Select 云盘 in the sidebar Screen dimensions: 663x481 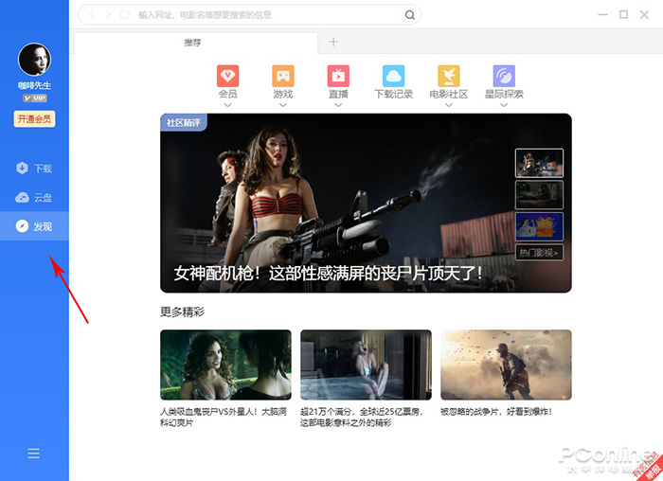click(34, 198)
